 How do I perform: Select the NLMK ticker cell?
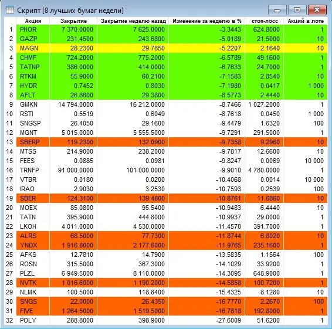pyautogui.click(x=33, y=292)
